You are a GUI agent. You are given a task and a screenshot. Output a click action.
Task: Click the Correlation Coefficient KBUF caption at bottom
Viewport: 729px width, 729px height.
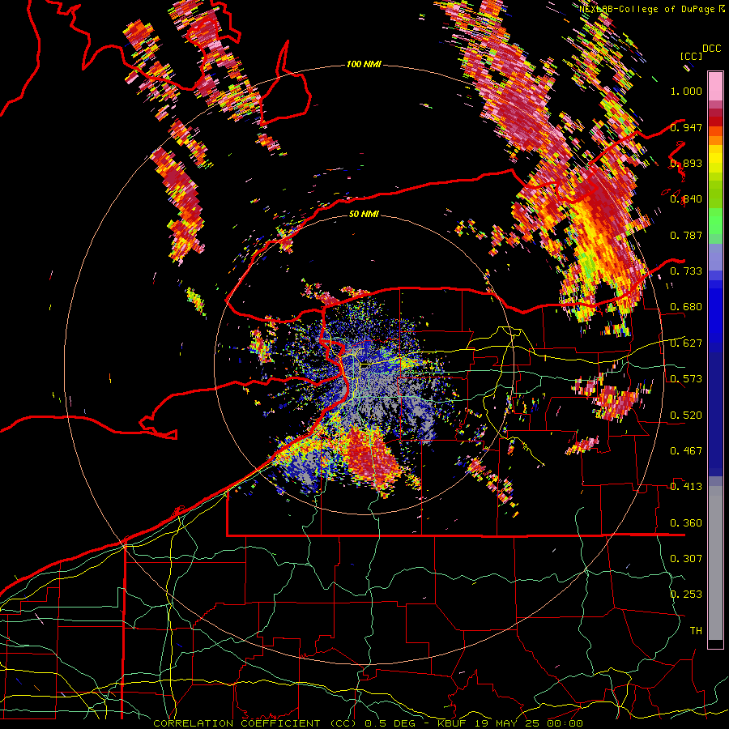click(x=368, y=723)
